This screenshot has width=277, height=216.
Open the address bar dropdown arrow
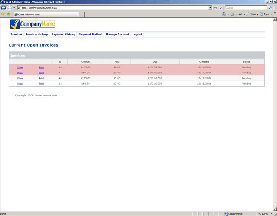[210, 8]
